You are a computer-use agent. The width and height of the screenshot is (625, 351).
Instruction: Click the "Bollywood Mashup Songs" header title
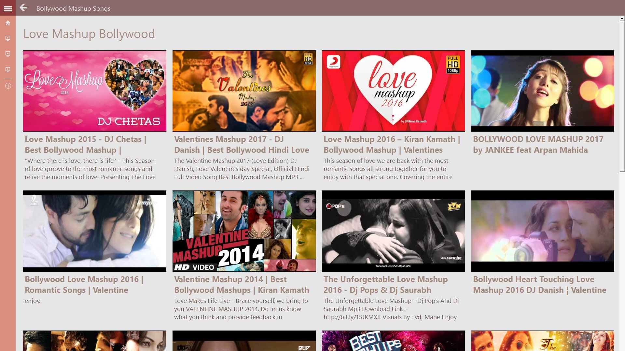point(73,8)
